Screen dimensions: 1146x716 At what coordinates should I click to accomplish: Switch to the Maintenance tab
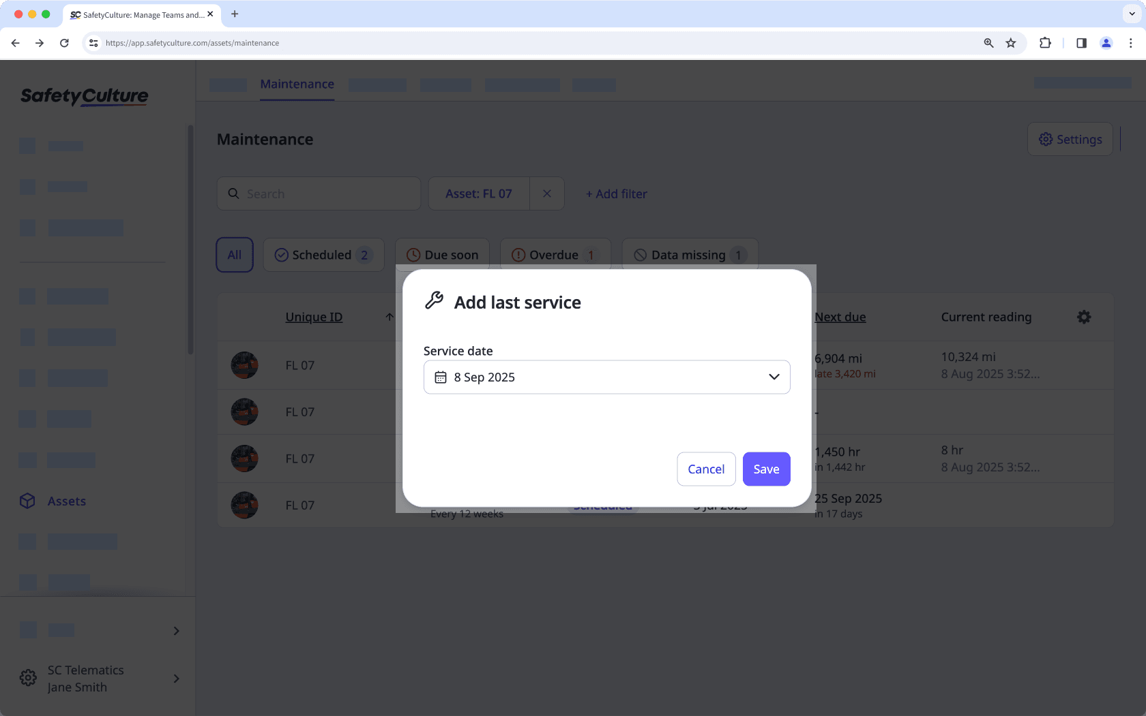click(x=296, y=84)
